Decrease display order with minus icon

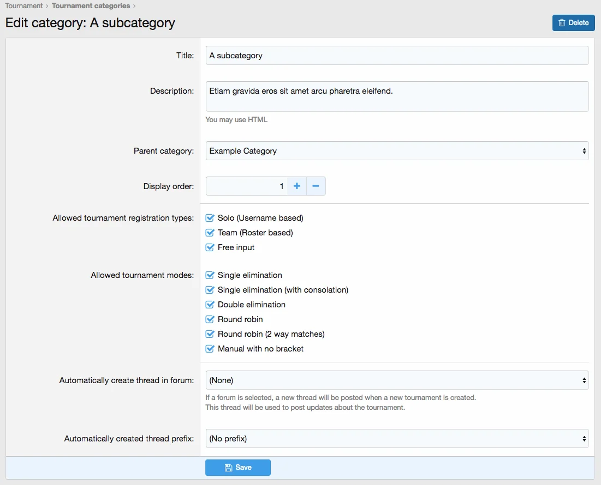(316, 186)
